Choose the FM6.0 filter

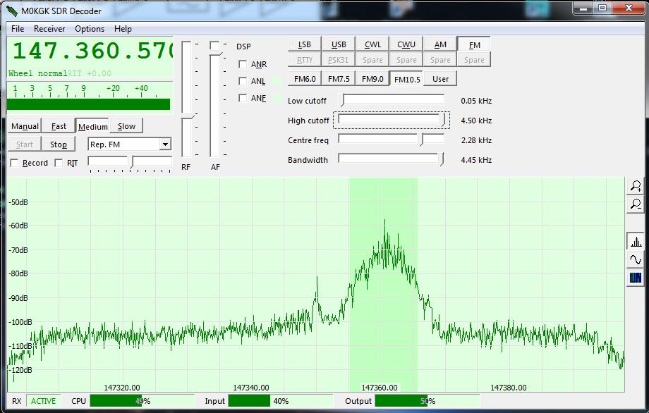[x=305, y=79]
